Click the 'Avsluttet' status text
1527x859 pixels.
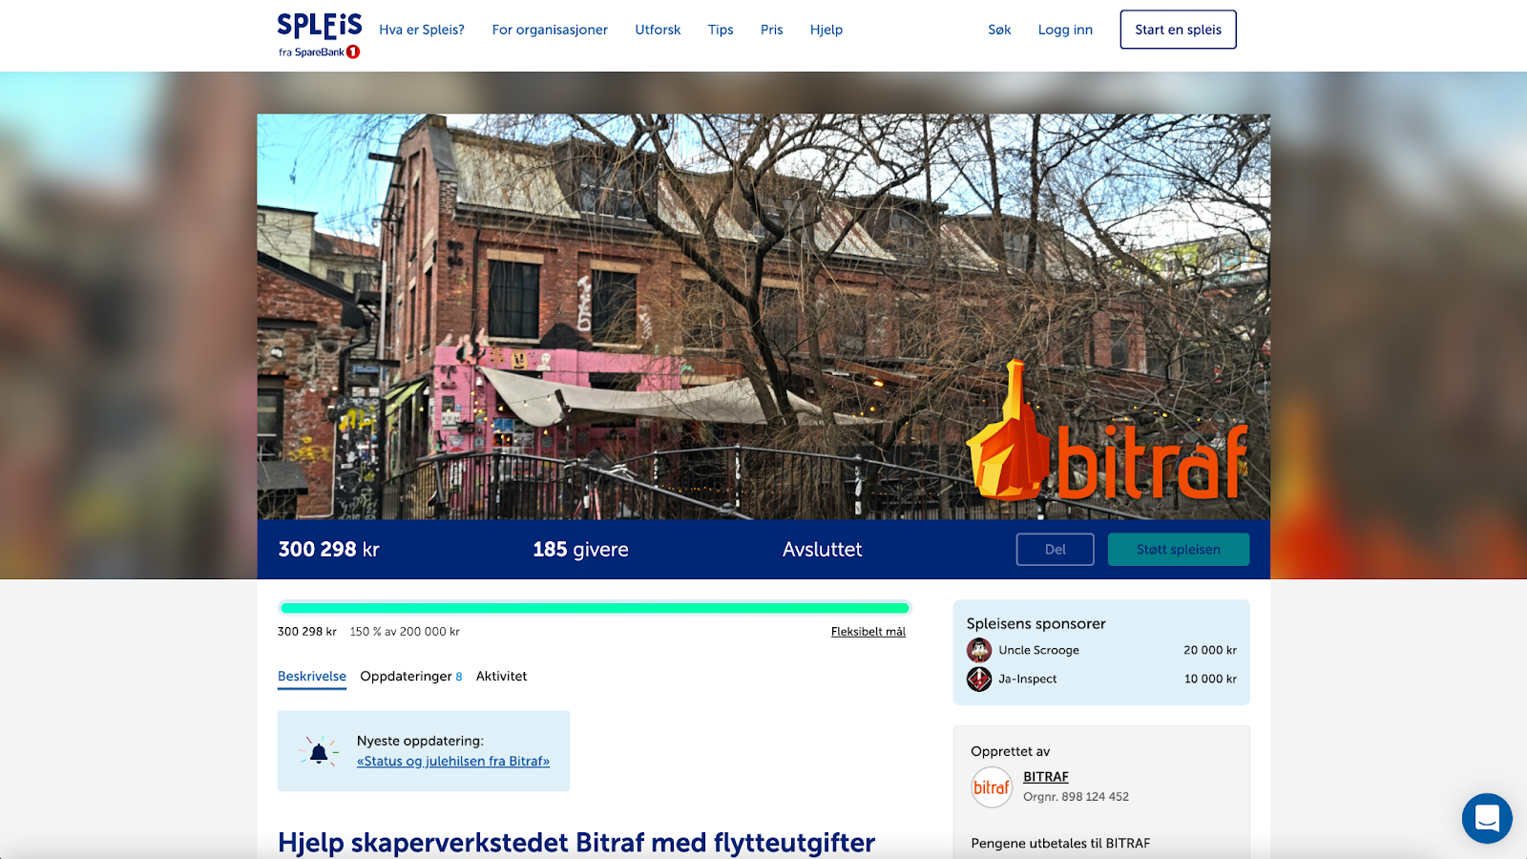click(x=822, y=550)
